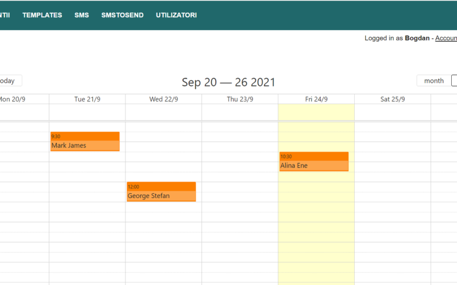
Task: Open George Stefan 12:00 appointment
Action: pyautogui.click(x=161, y=192)
